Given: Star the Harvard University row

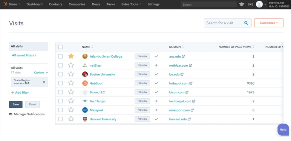Looking at the screenshot, I should (x=71, y=119).
